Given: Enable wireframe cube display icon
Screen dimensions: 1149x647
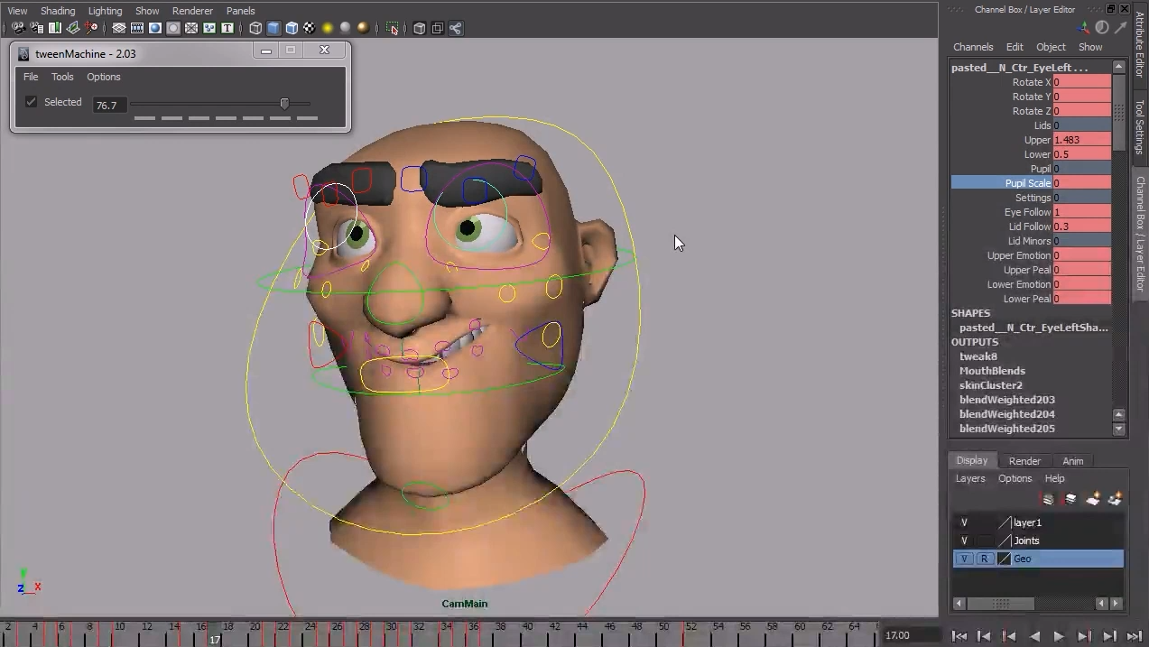Looking at the screenshot, I should [255, 28].
